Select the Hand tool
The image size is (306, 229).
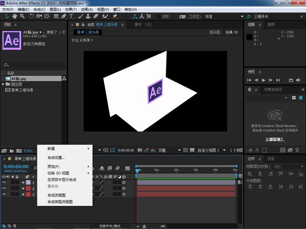click(x=14, y=16)
